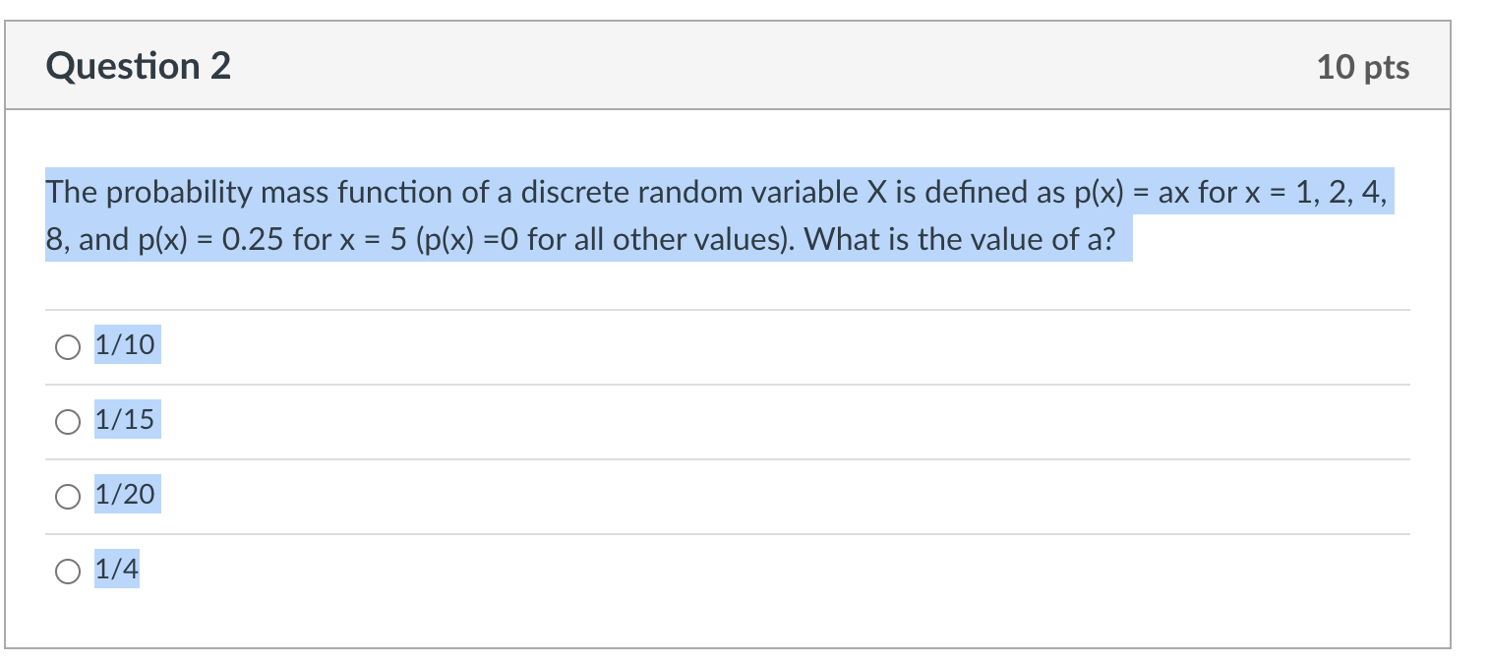This screenshot has height=663, width=1489.
Task: Select the radio button for 1/10
Action: pyautogui.click(x=66, y=345)
